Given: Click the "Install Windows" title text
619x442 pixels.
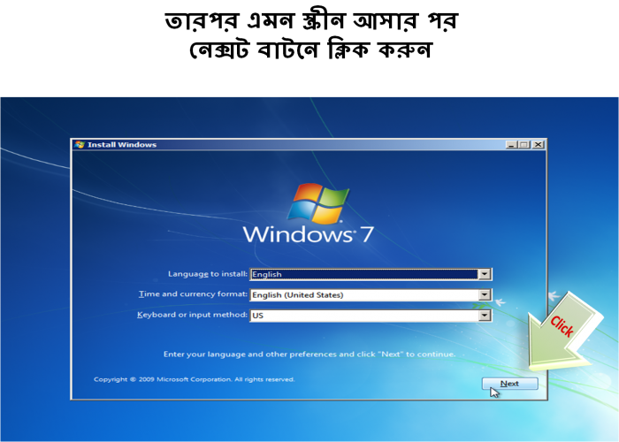Looking at the screenshot, I should click(122, 145).
